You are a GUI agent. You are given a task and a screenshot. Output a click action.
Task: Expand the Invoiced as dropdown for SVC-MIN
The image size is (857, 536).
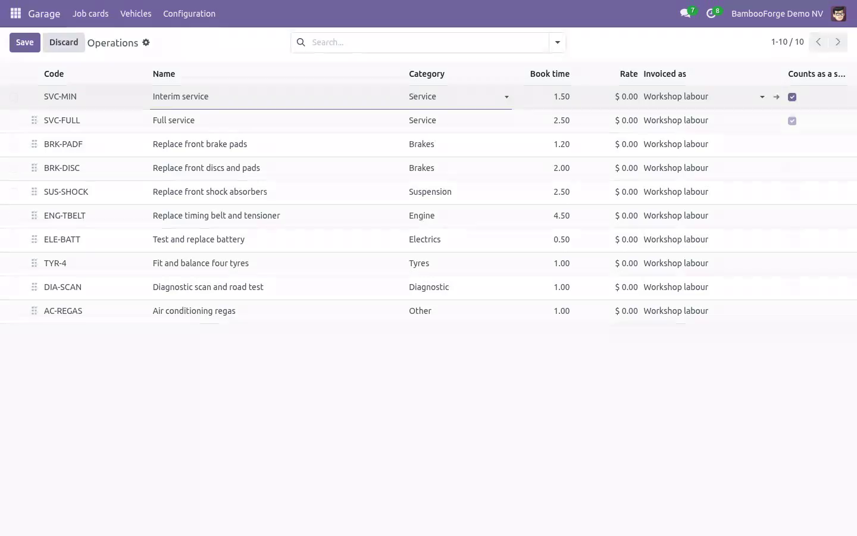[x=762, y=97]
